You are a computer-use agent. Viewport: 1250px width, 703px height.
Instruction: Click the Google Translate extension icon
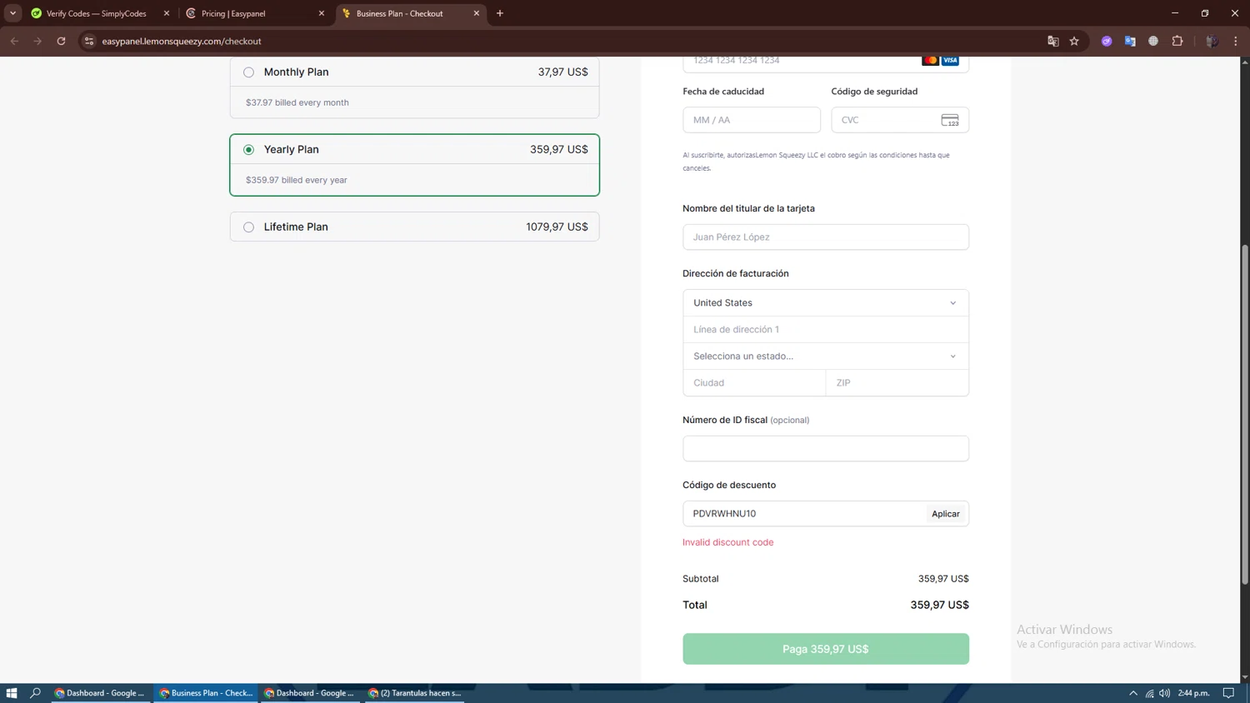point(1130,41)
